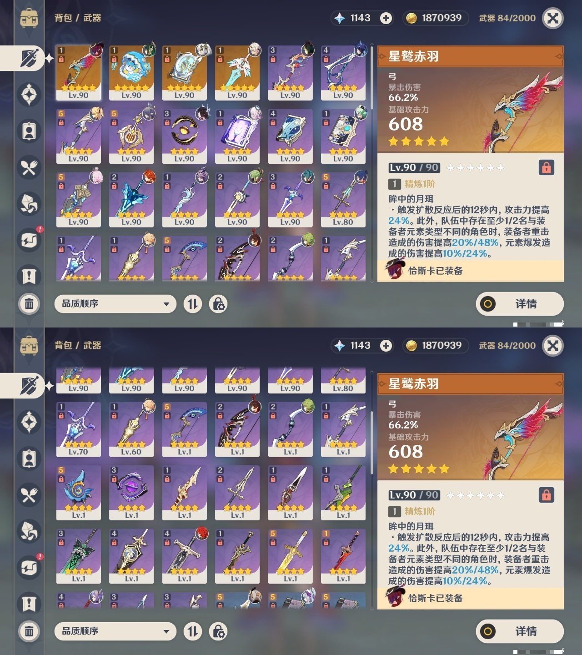Expand the 品质顺序 sort dropdown in the upper panel
This screenshot has height=655, width=582.
click(115, 304)
